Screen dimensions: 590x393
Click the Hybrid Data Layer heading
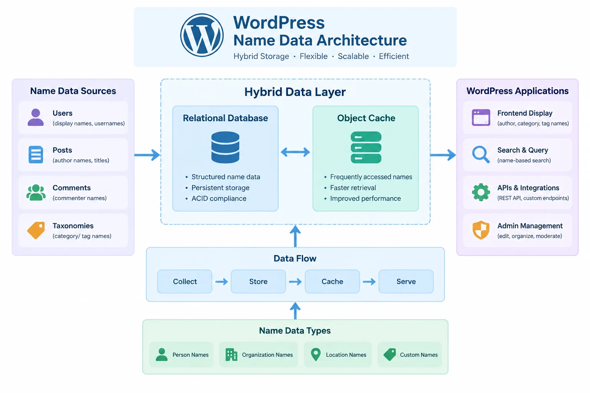coord(295,92)
